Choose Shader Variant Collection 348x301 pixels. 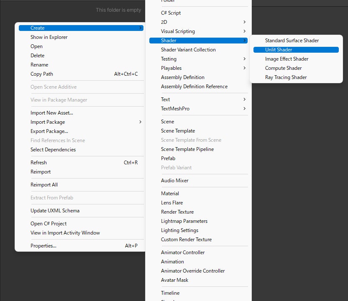tap(198, 50)
